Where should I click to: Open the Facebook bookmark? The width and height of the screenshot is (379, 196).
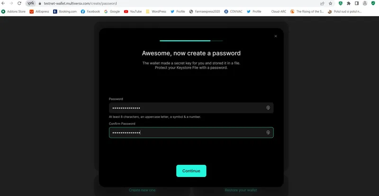tap(90, 11)
